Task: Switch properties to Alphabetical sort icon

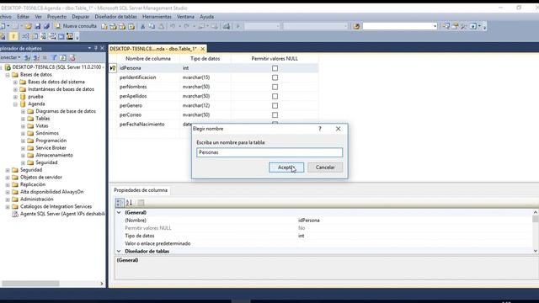Action: 129,203
